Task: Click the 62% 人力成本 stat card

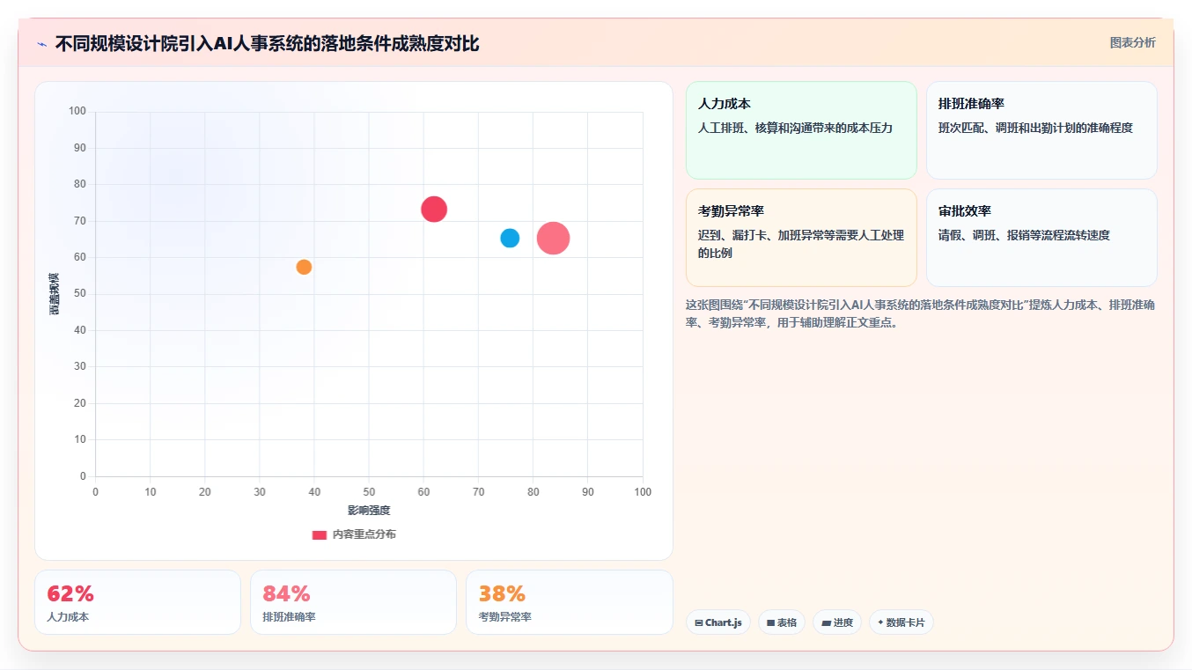Action: [x=137, y=602]
